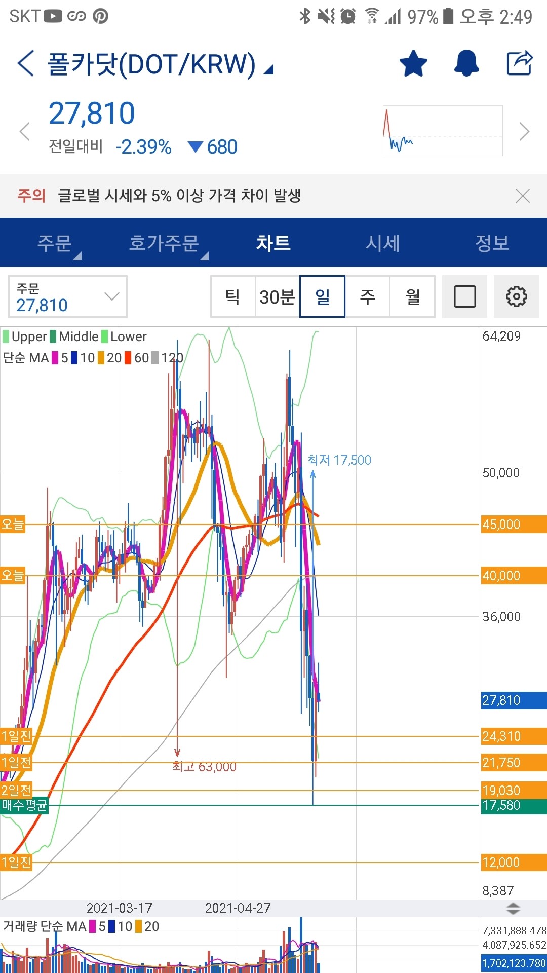This screenshot has width=547, height=973.
Task: Select the 일 daily chart interval
Action: (322, 296)
